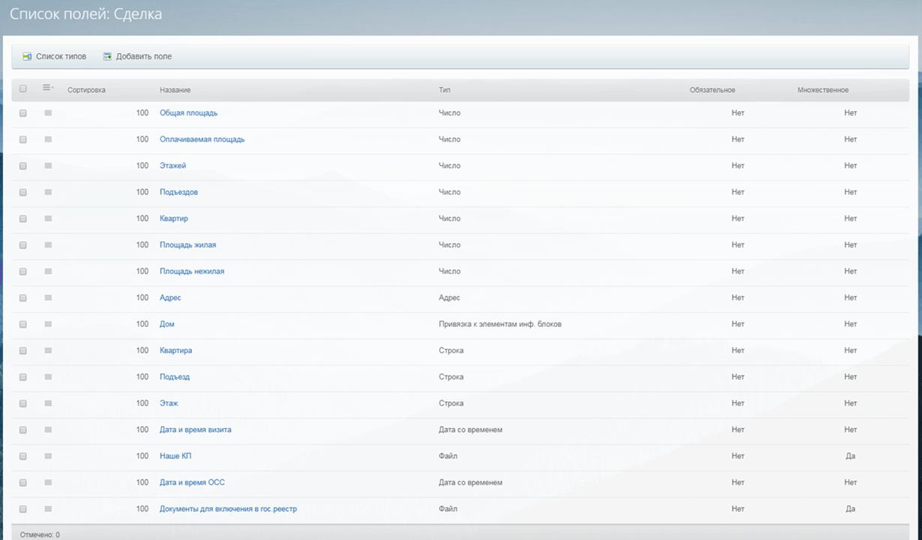Check the Документы для включения row checkbox
Screen dimensions: 922x540
click(x=23, y=509)
